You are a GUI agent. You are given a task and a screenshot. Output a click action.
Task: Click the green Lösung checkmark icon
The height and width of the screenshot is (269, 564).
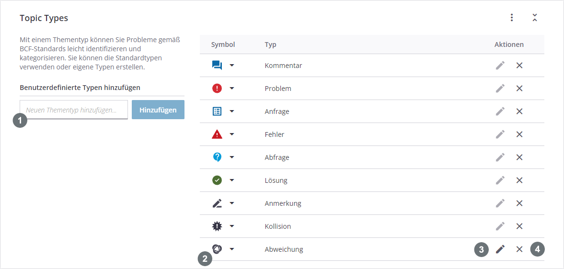tap(217, 180)
